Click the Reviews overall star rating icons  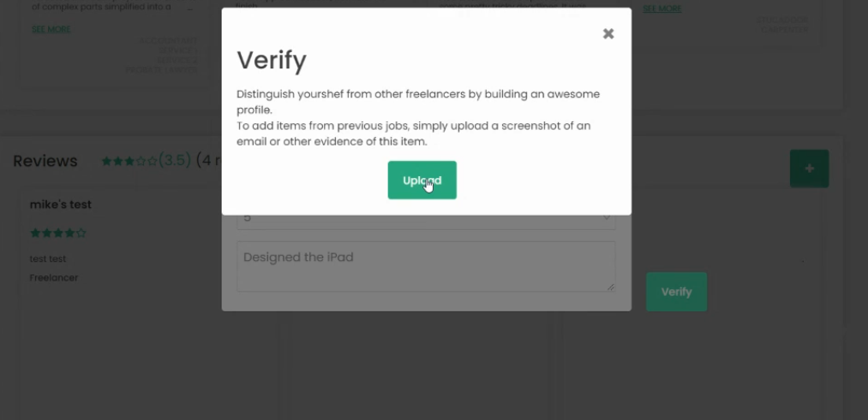click(129, 162)
